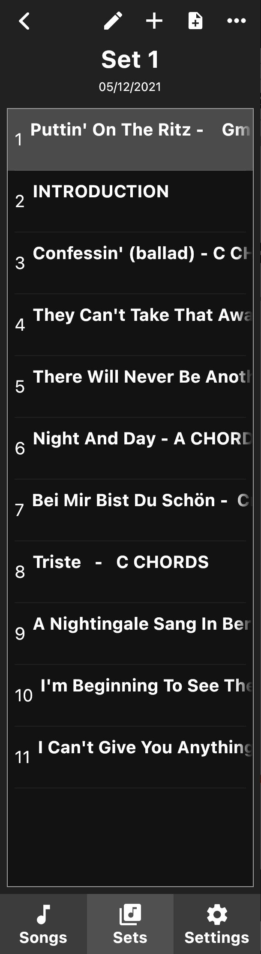Open Night And Day song
Screen dimensions: 261x954
coord(130,449)
